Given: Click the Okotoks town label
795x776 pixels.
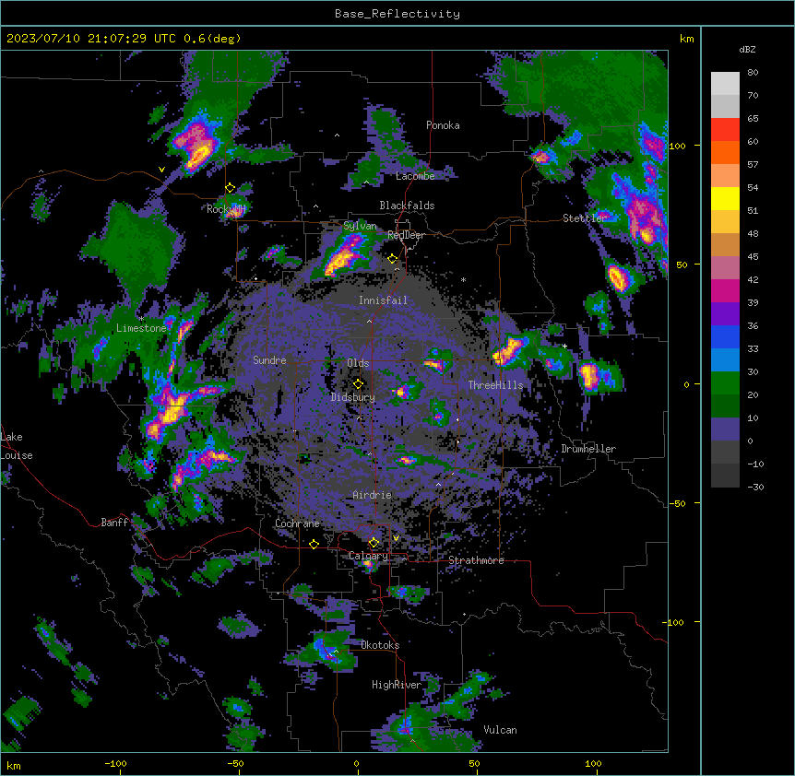Looking at the screenshot, I should click(380, 645).
